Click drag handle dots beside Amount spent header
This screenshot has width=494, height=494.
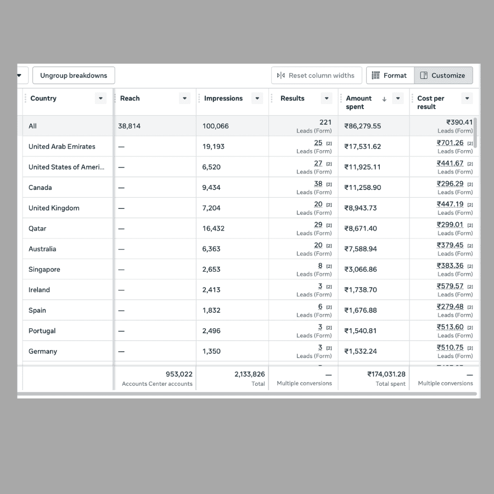click(341, 98)
